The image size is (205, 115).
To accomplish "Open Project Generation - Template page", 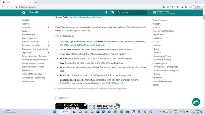I will click(34, 56).
